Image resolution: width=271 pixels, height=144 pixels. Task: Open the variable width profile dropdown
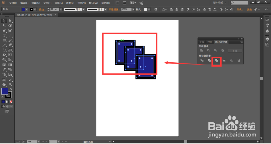[x=83, y=9]
